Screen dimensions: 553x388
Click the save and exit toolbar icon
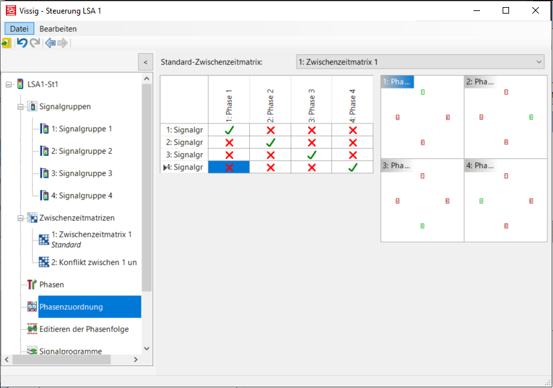pyautogui.click(x=6, y=43)
